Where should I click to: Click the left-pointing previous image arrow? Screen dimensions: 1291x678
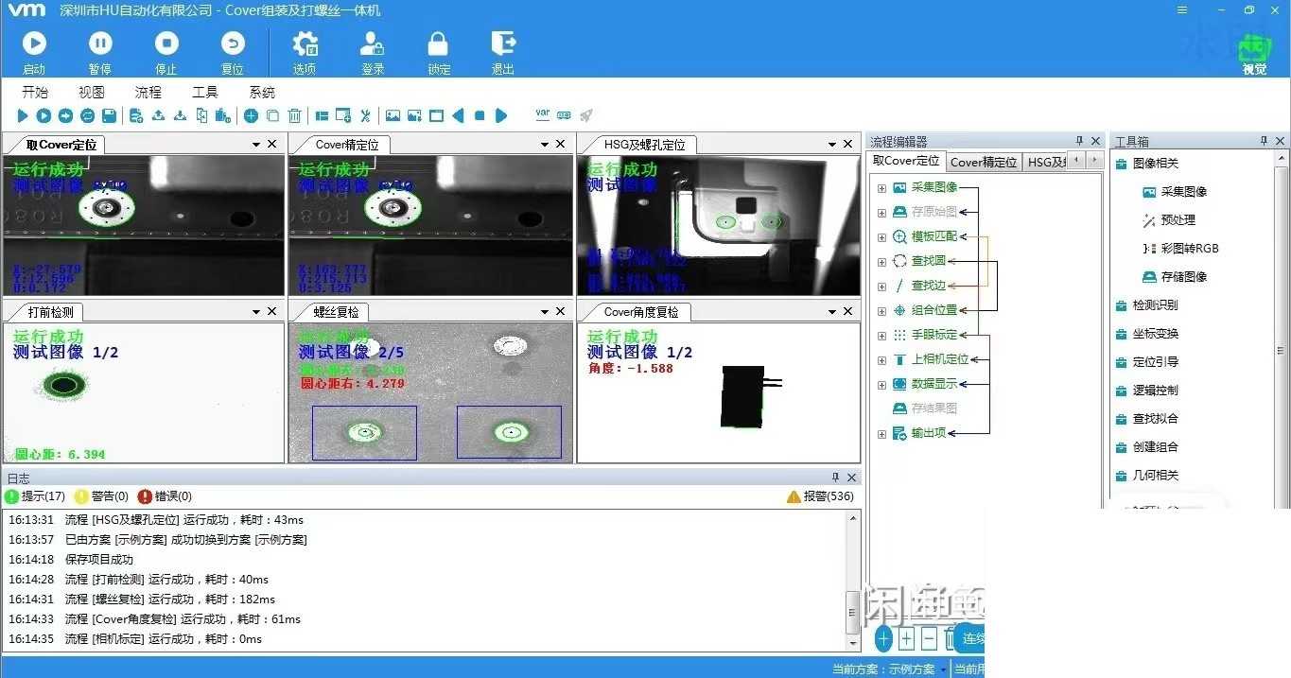tap(459, 115)
